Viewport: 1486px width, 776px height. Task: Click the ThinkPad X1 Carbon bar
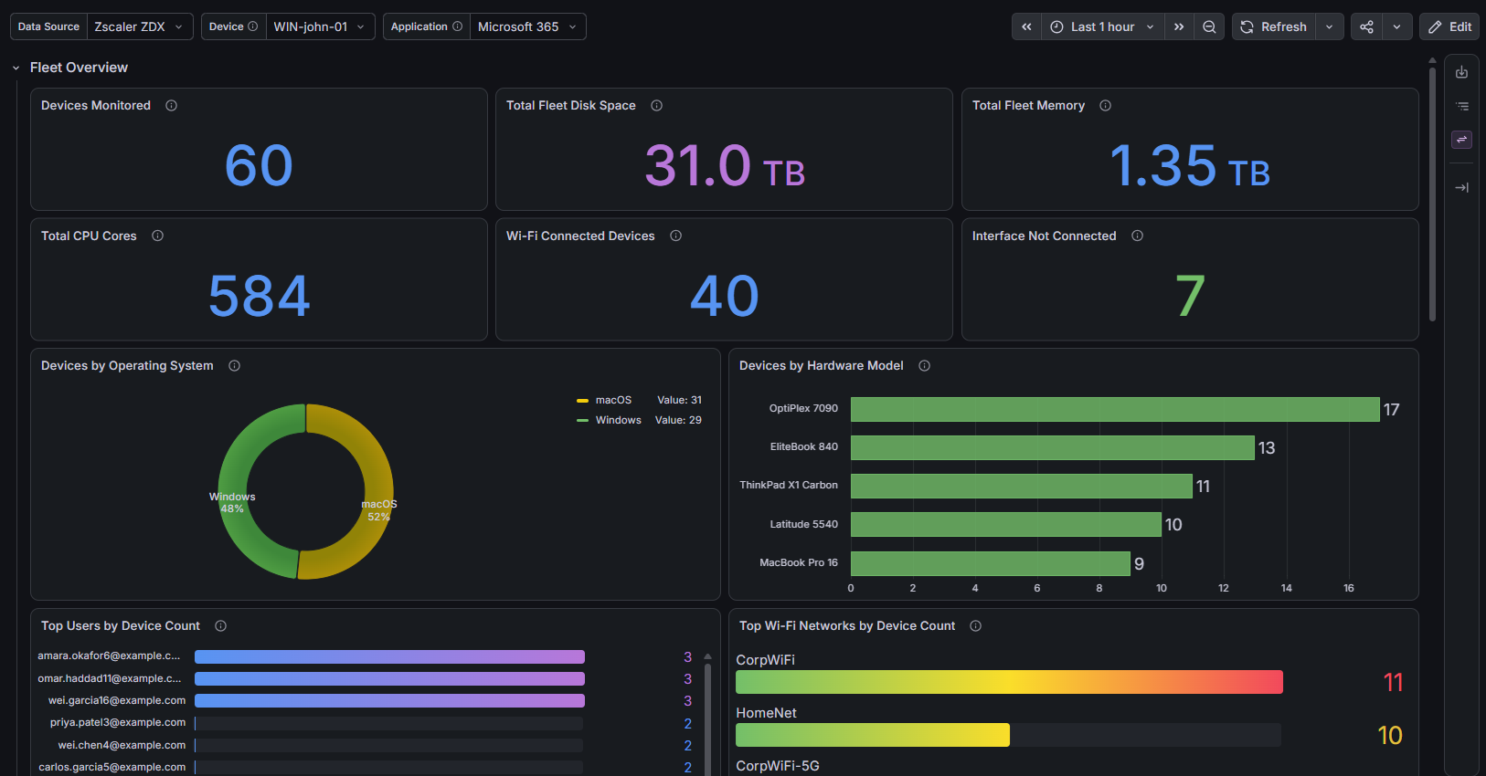[x=1022, y=486]
